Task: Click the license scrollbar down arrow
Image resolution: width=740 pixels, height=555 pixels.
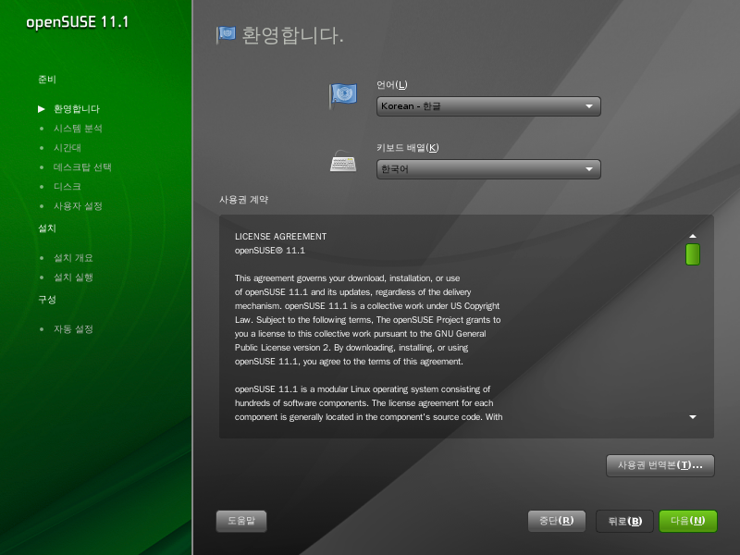Action: (692, 417)
